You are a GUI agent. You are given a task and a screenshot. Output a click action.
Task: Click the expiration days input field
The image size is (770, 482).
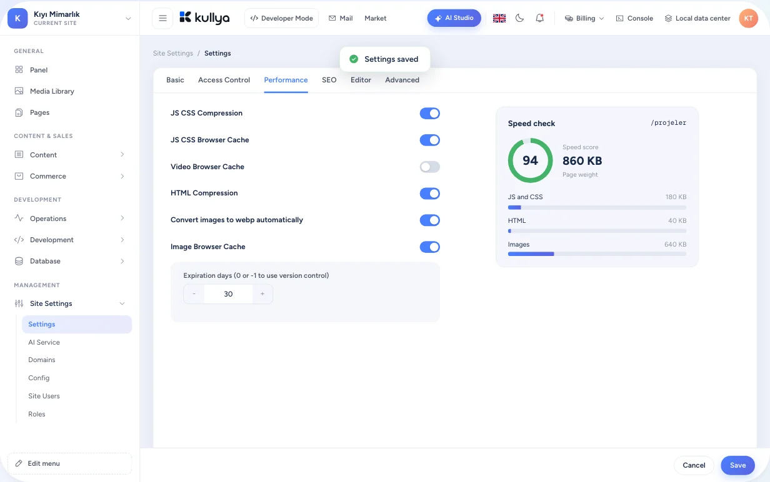(228, 294)
